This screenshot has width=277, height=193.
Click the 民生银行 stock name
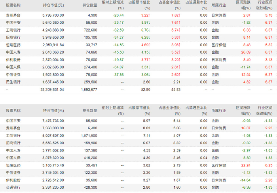click(13, 82)
